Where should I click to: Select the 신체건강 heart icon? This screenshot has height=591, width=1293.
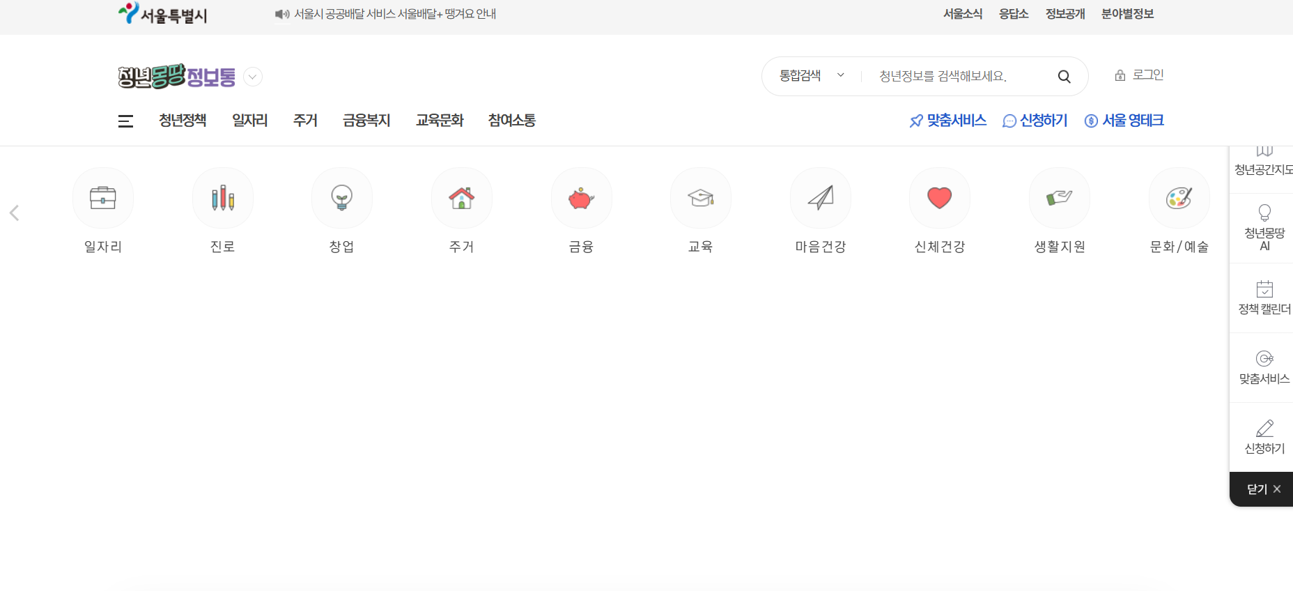point(940,198)
